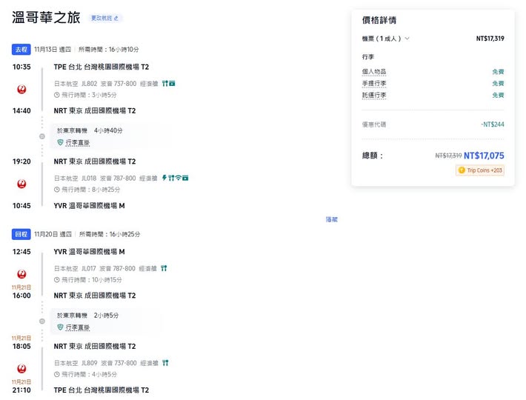Collapse flight details with 隱藏 link
Screen dimensions: 526x400
click(331, 219)
